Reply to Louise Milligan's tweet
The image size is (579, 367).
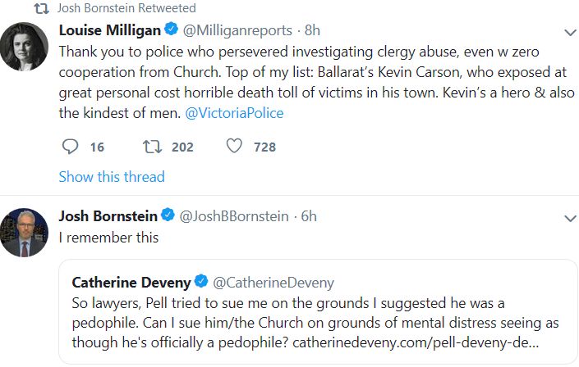pos(71,147)
